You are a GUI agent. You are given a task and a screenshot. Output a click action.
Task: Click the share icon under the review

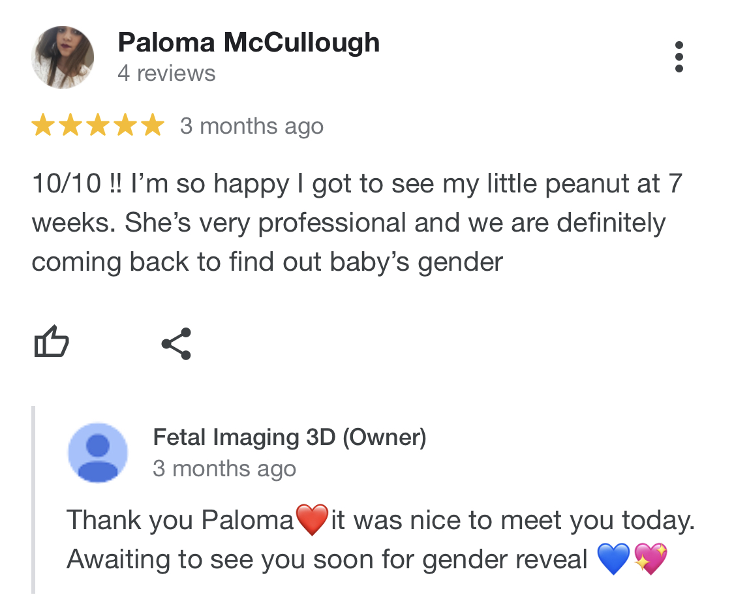click(x=176, y=343)
